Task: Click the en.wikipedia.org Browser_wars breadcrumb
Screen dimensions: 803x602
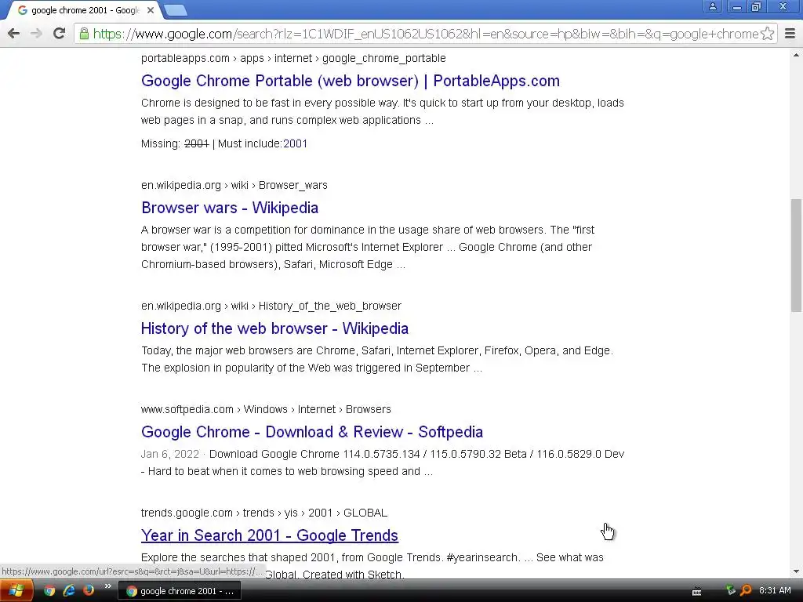Action: click(234, 185)
